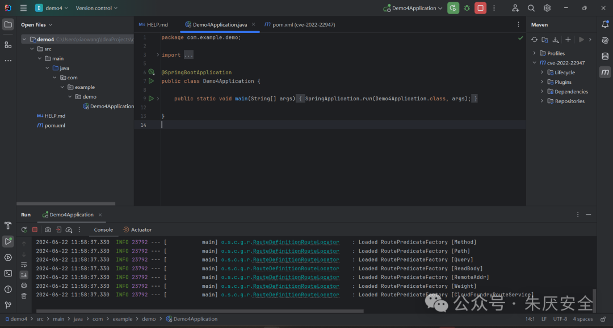Expand the Maven Profiles node
Image resolution: width=613 pixels, height=328 pixels.
(x=535, y=53)
